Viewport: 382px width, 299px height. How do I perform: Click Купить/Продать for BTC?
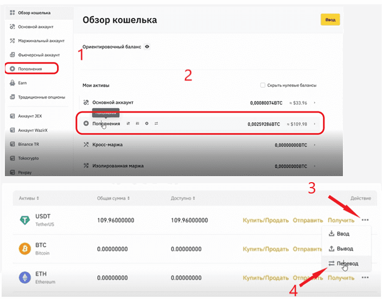pyautogui.click(x=265, y=249)
